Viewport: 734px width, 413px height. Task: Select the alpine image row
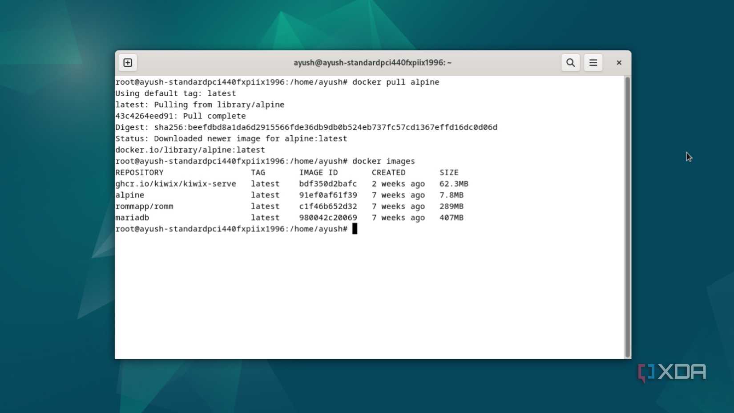[x=129, y=195]
